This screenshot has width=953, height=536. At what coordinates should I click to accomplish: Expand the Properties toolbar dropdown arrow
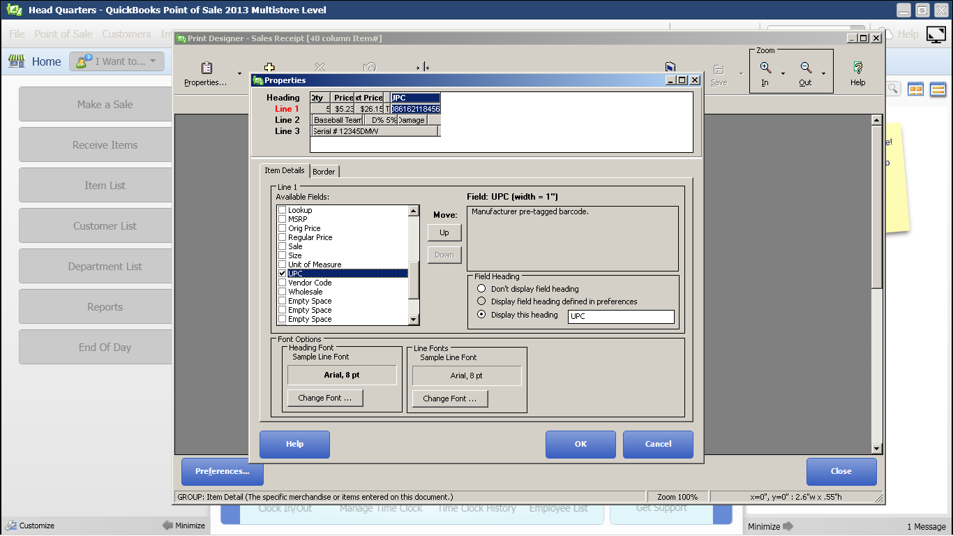[x=239, y=73]
